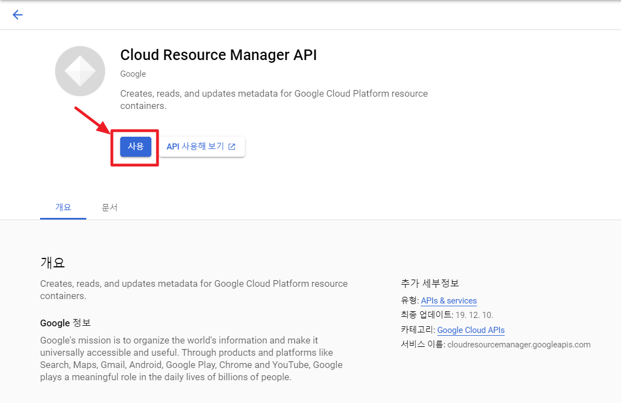621x403 pixels.
Task: Follow the Google Cloud APIs category link
Action: pos(471,330)
